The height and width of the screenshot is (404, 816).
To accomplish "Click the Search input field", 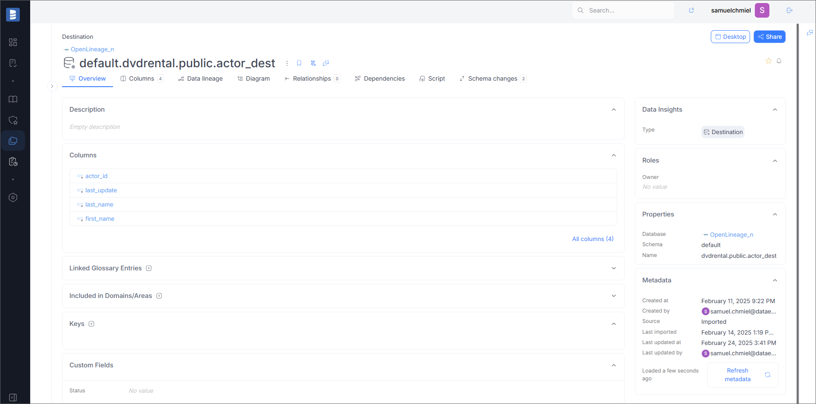I will coord(623,10).
